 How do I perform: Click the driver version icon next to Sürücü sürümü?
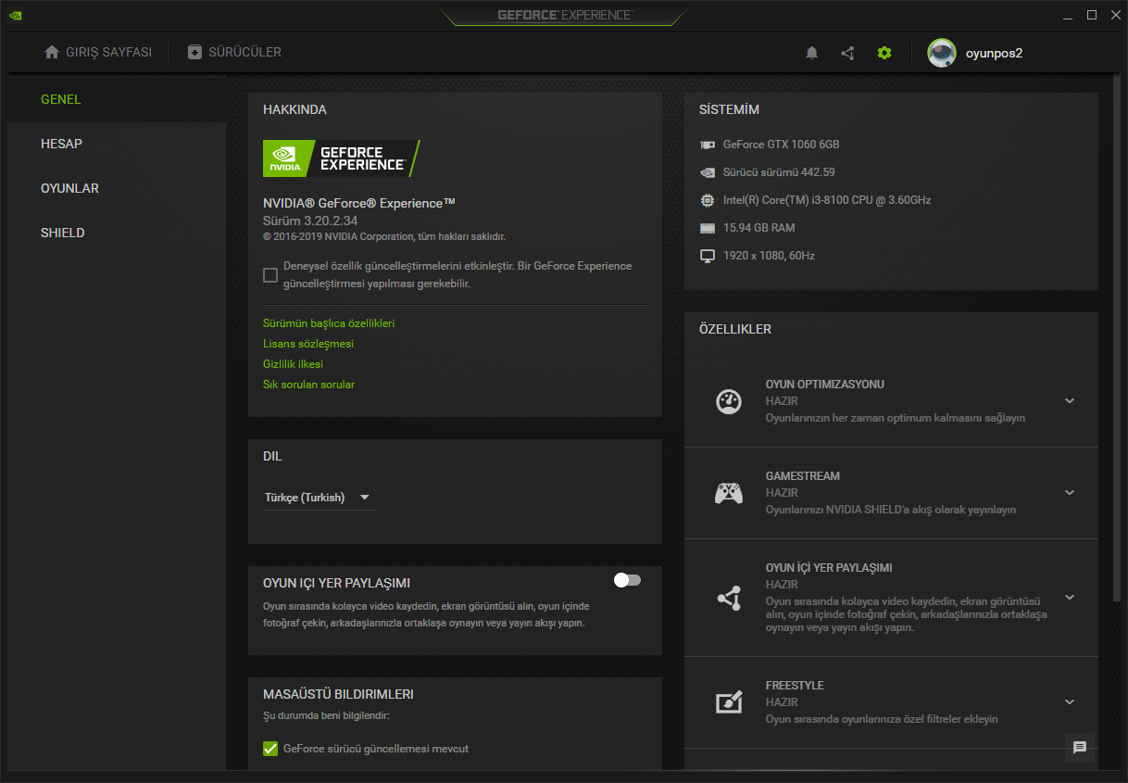tap(708, 172)
